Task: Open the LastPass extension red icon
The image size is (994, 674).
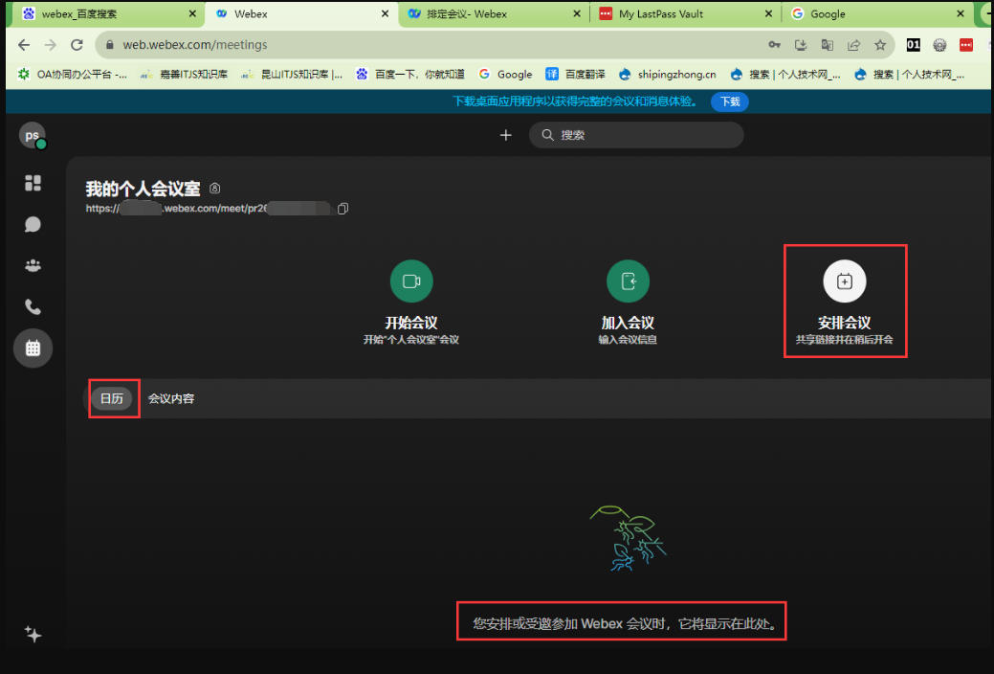Action: coord(966,45)
